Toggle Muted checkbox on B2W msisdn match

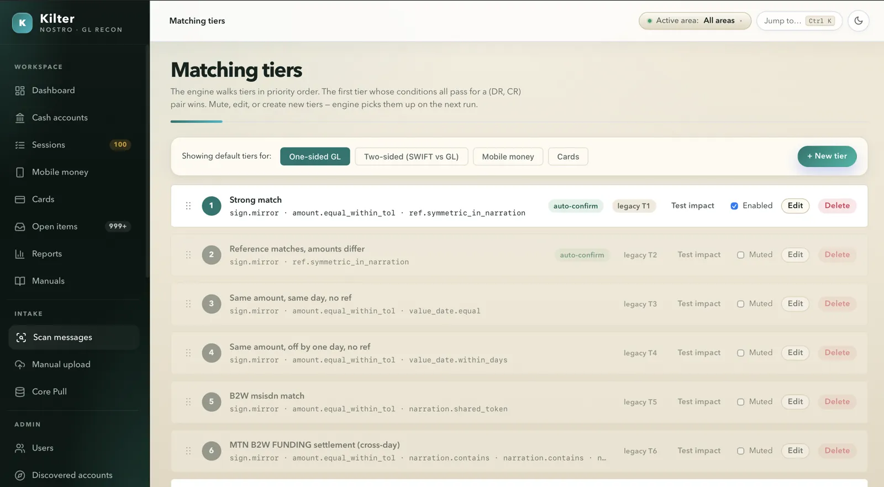tap(740, 402)
